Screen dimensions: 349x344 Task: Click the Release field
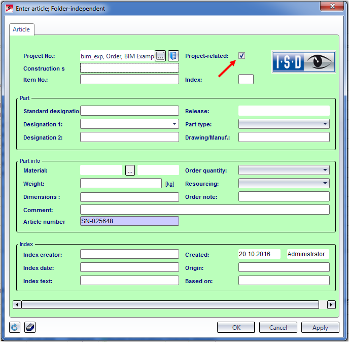point(284,111)
